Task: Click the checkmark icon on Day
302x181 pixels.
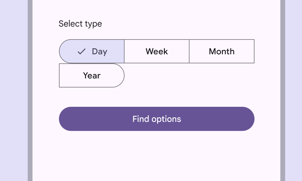Action: (82, 52)
